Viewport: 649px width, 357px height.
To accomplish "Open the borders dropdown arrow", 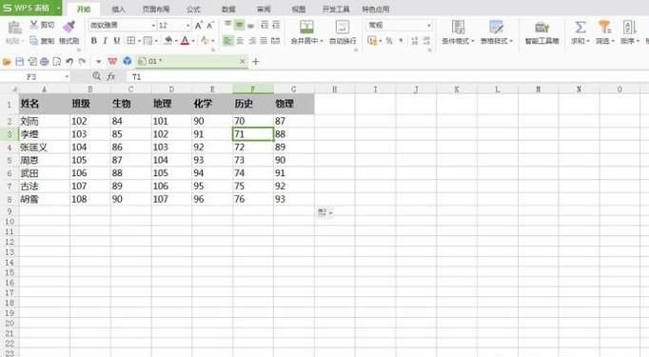I will (140, 41).
